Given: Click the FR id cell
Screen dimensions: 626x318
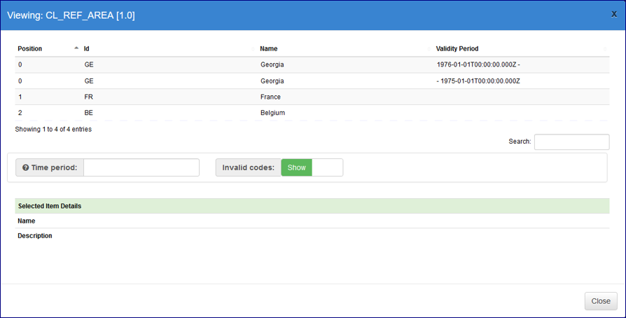Looking at the screenshot, I should click(x=88, y=97).
